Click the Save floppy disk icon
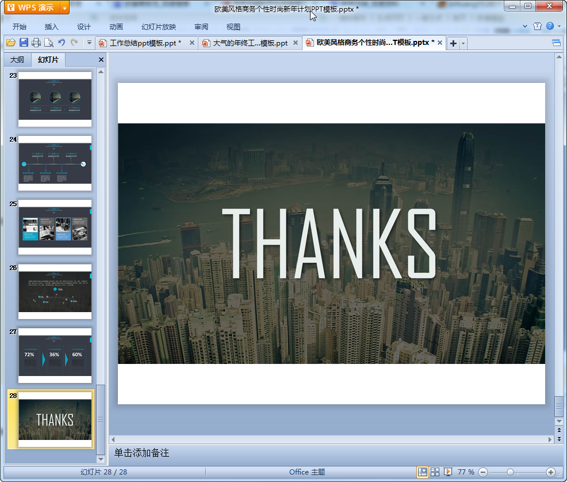Viewport: 567px width, 482px height. pos(24,43)
